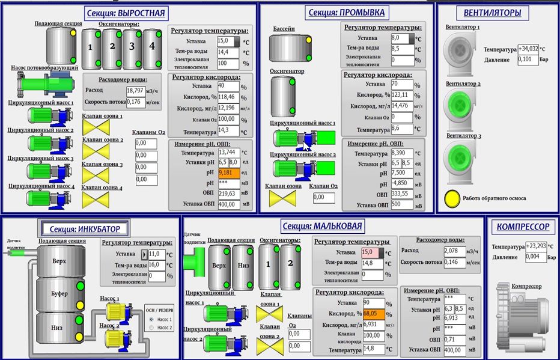Open Клапан озона 1 valve in Выростная
The width and height of the screenshot is (560, 360).
tap(96, 127)
